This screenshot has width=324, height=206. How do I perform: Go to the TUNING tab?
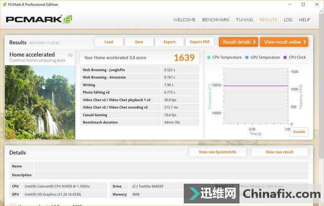[244, 20]
